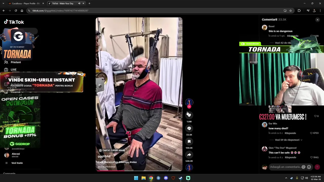Open the Chrome profile avatar

[314, 11]
